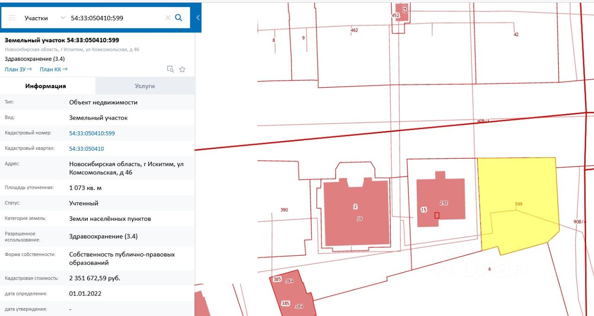
Task: Add parcel to favorites with star icon
Action: [x=182, y=69]
